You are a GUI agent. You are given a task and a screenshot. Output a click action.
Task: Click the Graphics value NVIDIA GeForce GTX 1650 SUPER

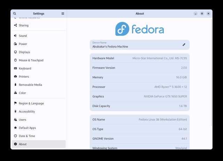(165, 96)
